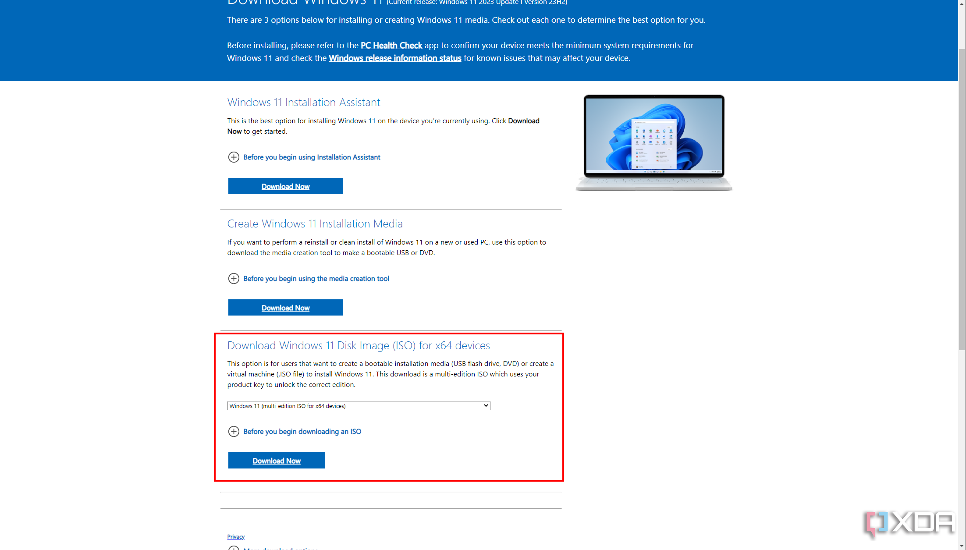Click the PC Health Check link
The image size is (966, 550).
coord(391,45)
